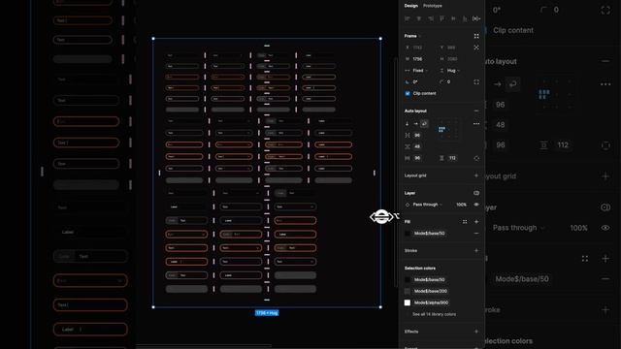The width and height of the screenshot is (621, 349).
Task: Click the Mode$/alpha/900 label
Action: (431, 302)
